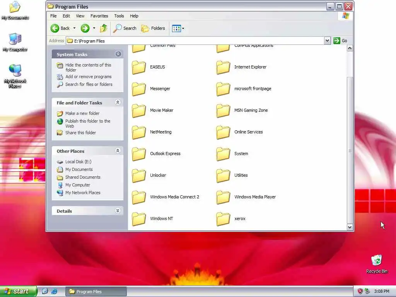This screenshot has width=396, height=297.
Task: Select the System folder icon
Action: pos(223,154)
